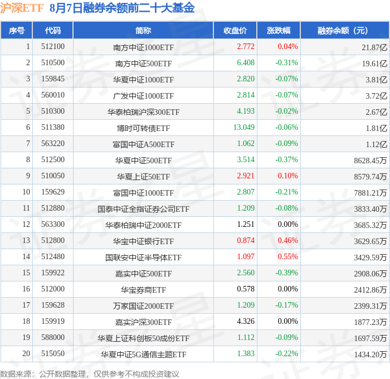Click closing price 1.251
The image size is (390, 379).
[x=246, y=224]
